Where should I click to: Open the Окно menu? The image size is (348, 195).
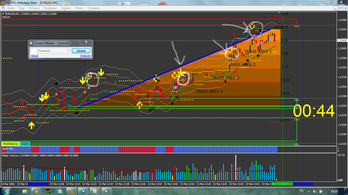click(79, 8)
